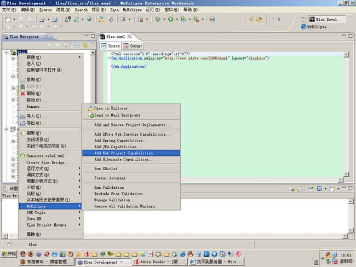Choose Add JPA Capabilities

(x=131, y=147)
